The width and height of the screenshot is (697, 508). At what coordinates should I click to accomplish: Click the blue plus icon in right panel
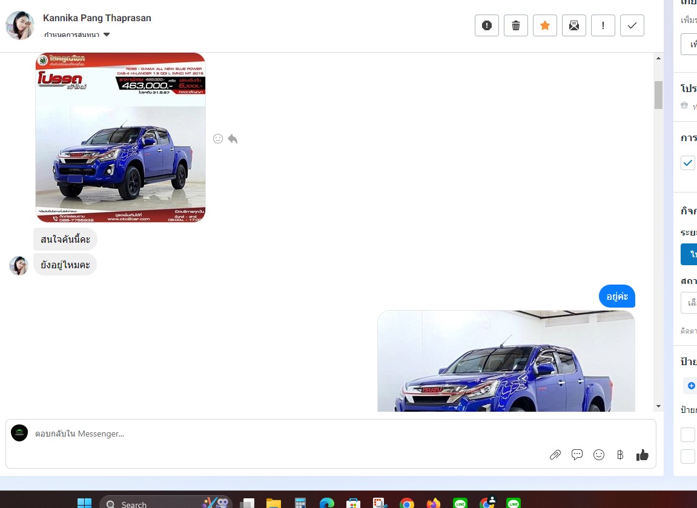pos(691,386)
